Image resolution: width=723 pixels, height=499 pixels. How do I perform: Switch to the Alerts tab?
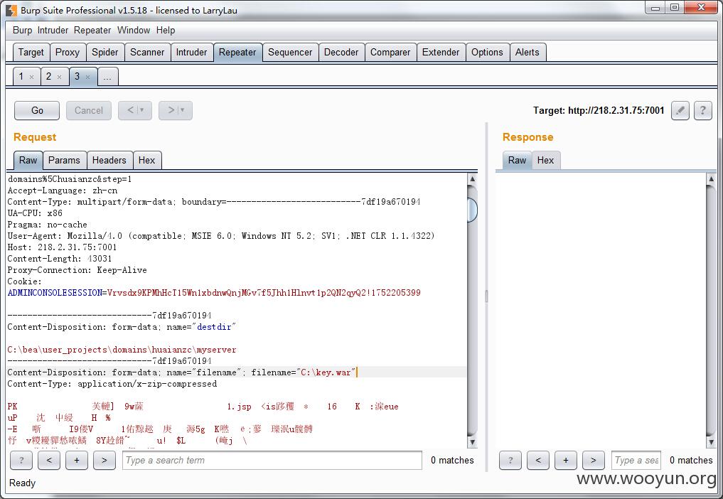[527, 52]
